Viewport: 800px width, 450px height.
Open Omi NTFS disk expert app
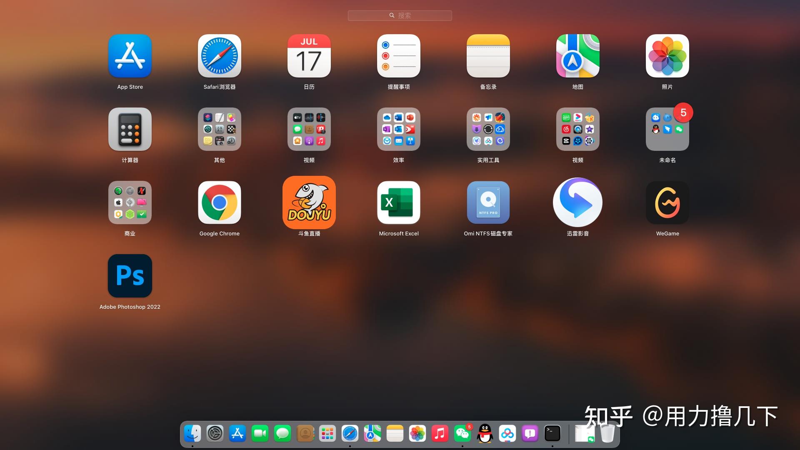pos(488,202)
